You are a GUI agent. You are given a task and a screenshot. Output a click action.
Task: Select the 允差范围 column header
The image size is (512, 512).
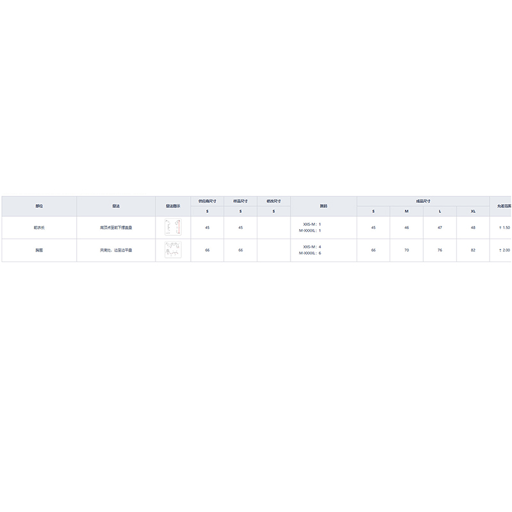point(502,206)
